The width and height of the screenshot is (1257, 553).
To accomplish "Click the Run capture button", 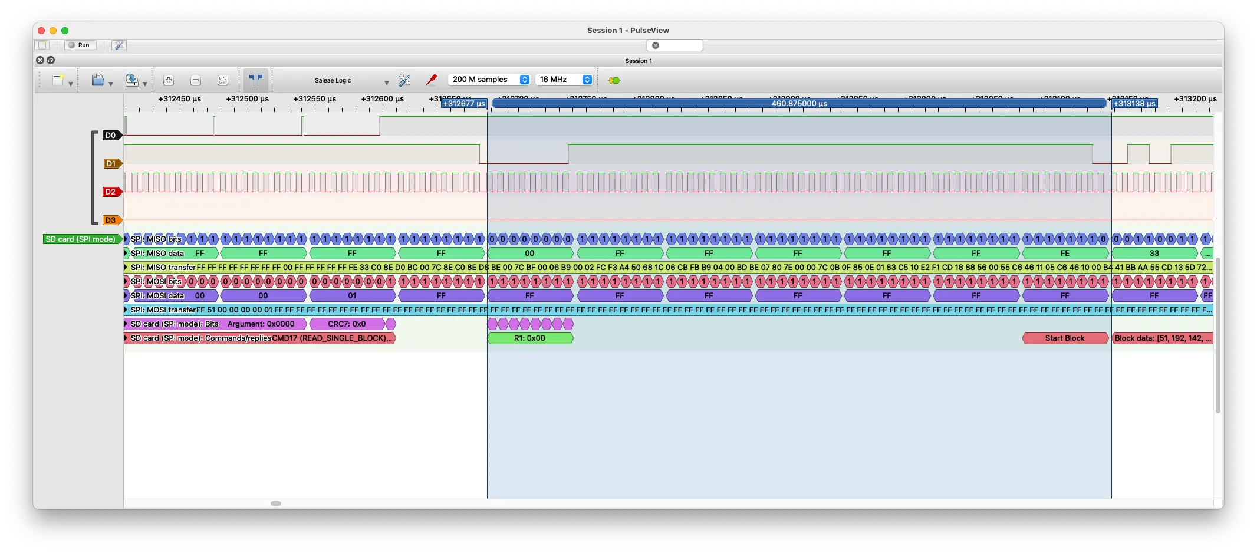I will (80, 45).
